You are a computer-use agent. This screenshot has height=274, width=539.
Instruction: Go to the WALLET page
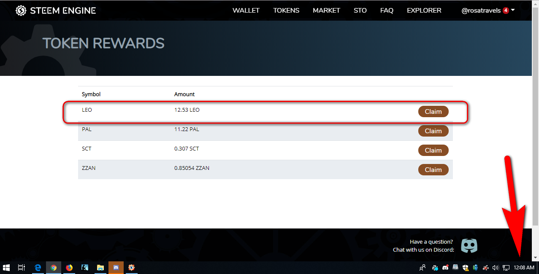[246, 11]
